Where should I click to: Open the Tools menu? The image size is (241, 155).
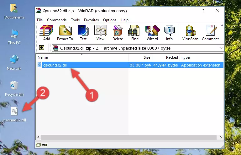coord(75,20)
